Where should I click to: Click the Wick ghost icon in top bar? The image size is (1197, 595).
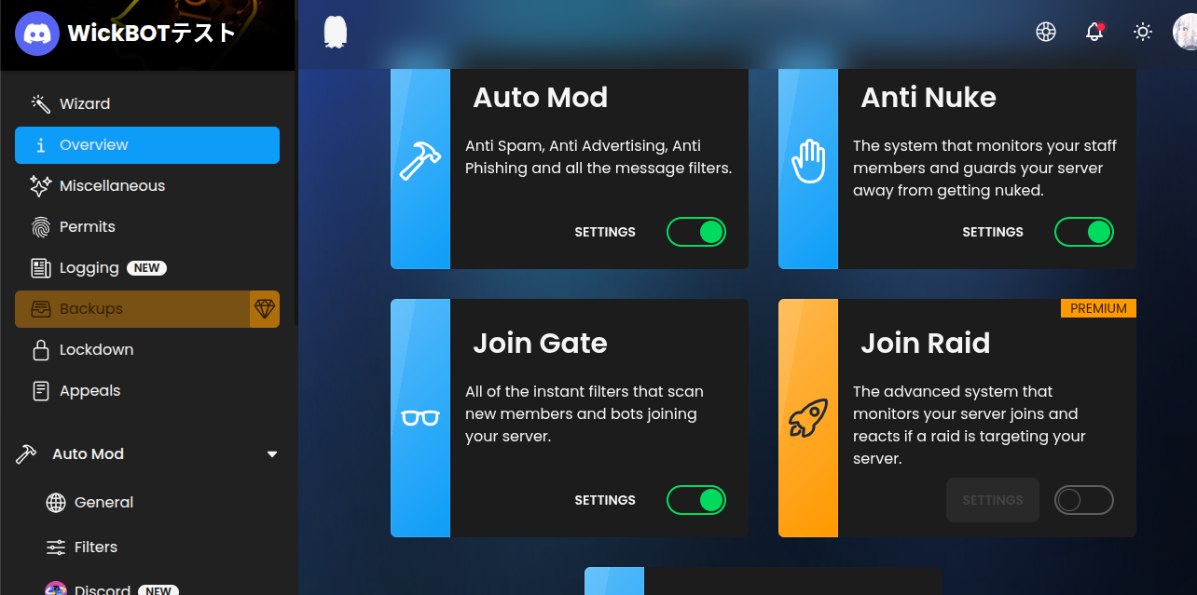coord(334,31)
